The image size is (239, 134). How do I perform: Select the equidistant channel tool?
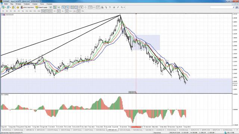click(x=102, y=7)
